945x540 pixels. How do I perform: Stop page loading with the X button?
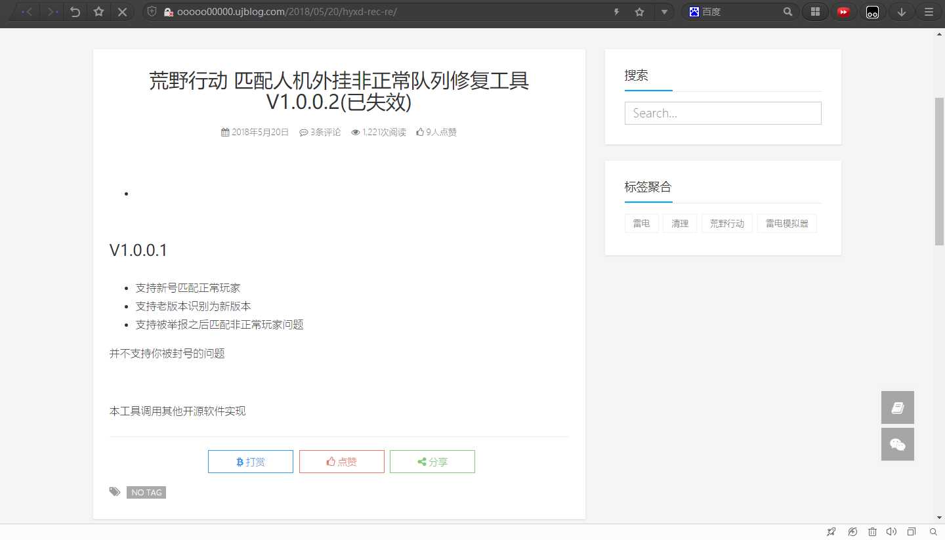point(122,12)
